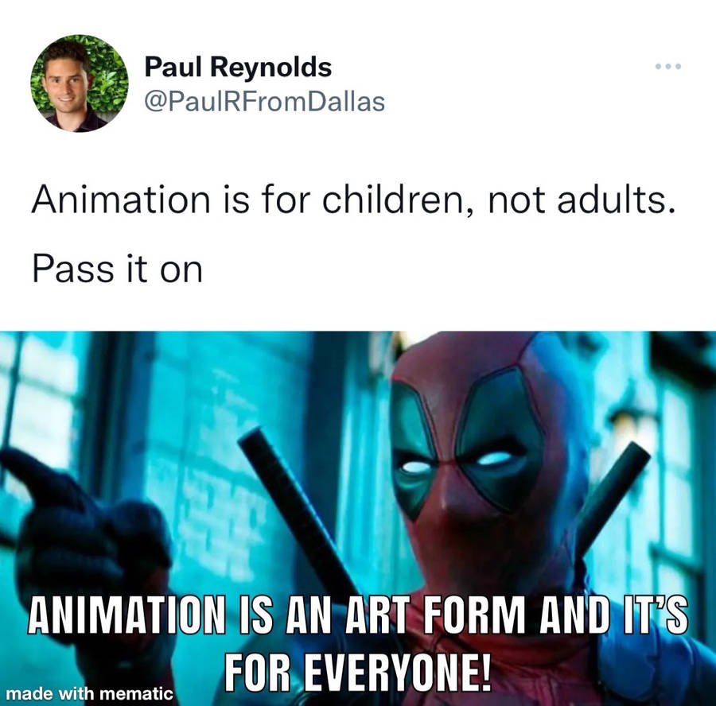Select the "Animation is for children" tweet text
Viewport: 716px width, 706px height.
tap(353, 200)
